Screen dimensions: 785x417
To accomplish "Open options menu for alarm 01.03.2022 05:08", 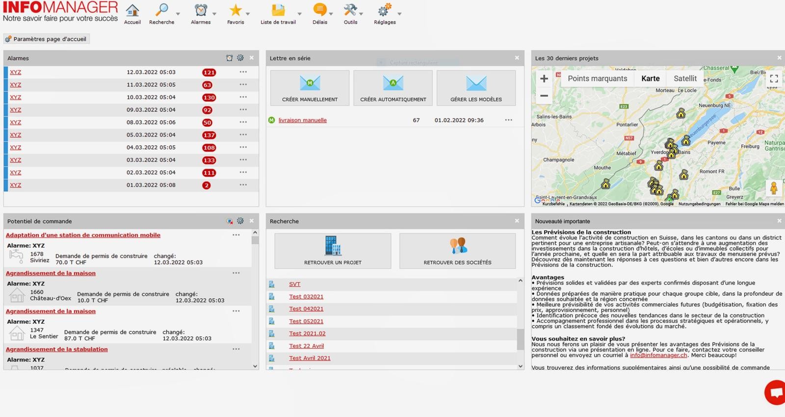I will (x=243, y=185).
